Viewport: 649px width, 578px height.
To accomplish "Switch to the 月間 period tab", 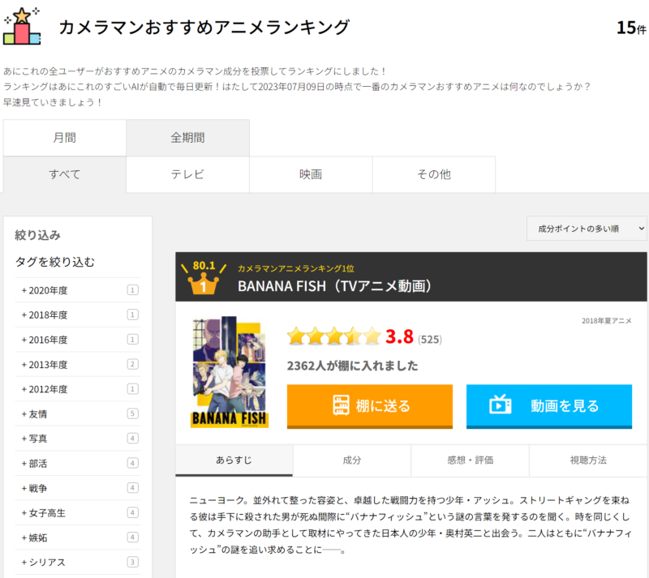I will click(65, 138).
